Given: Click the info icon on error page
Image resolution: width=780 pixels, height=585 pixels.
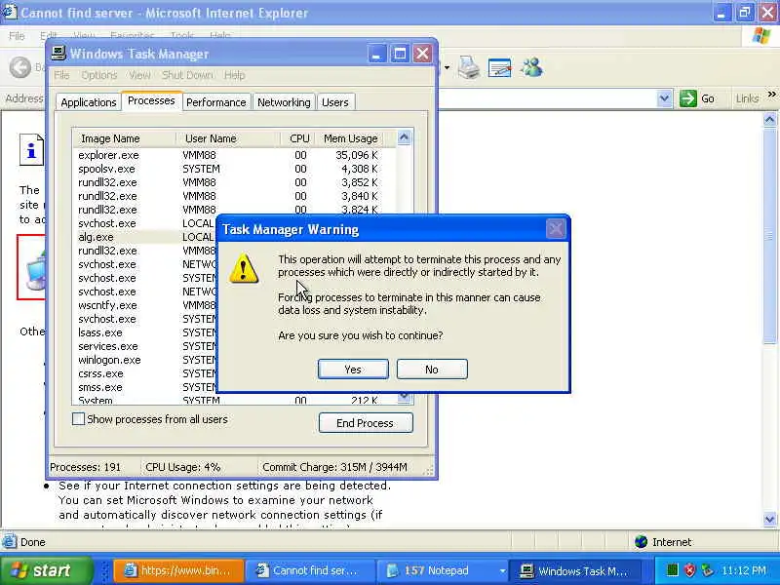Looking at the screenshot, I should pyautogui.click(x=31, y=150).
